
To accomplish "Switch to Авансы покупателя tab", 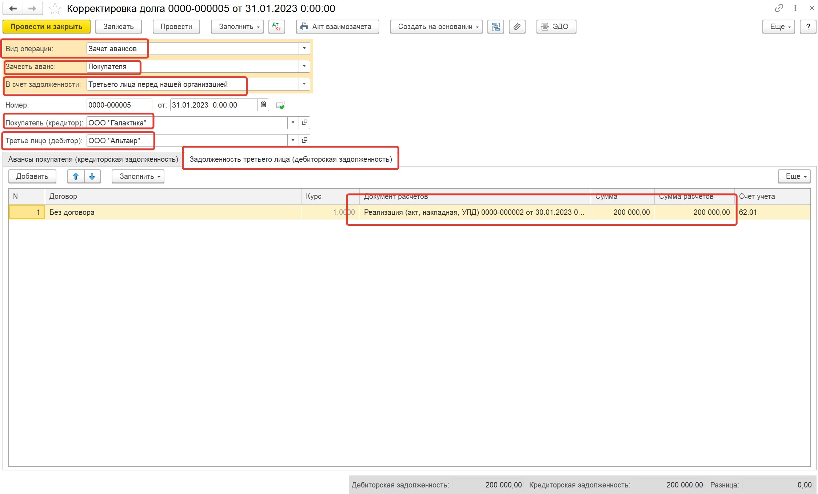I will (x=93, y=159).
